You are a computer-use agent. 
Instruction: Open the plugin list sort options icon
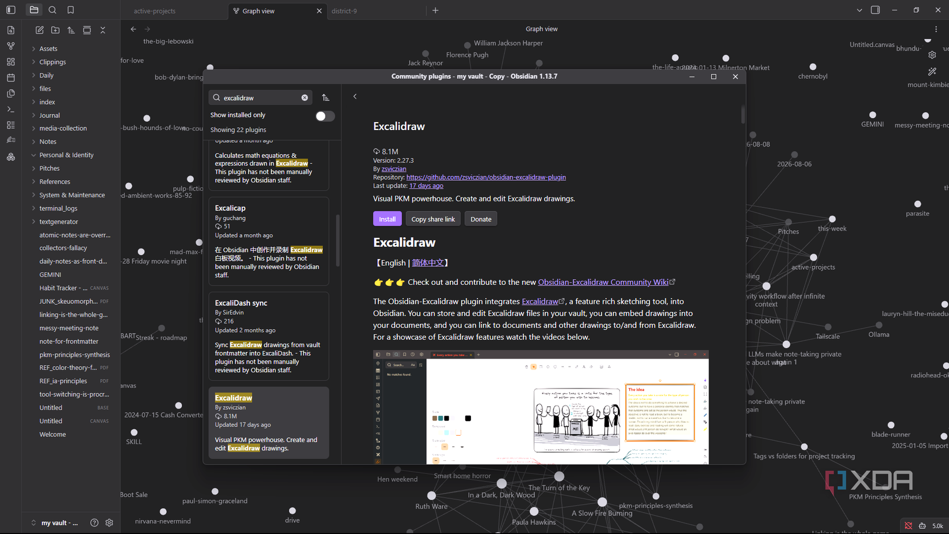326,98
